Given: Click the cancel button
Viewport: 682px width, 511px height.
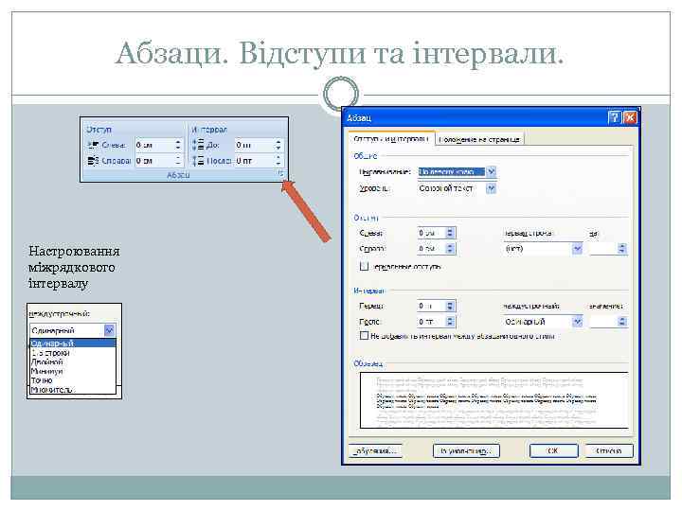Looking at the screenshot, I should click(x=608, y=451).
